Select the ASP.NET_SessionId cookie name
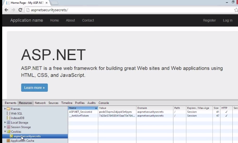This screenshot has width=238, height=143. point(81,112)
